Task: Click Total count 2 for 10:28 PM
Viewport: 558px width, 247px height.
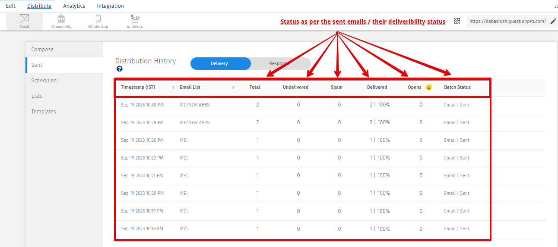Action: point(257,122)
